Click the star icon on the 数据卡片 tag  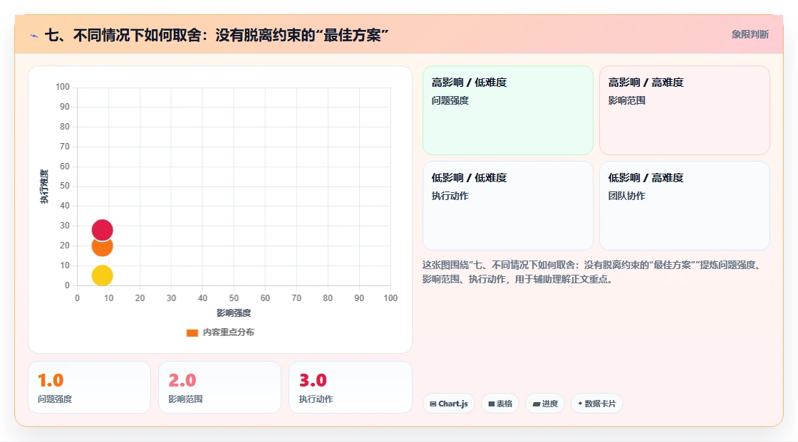[x=580, y=404]
